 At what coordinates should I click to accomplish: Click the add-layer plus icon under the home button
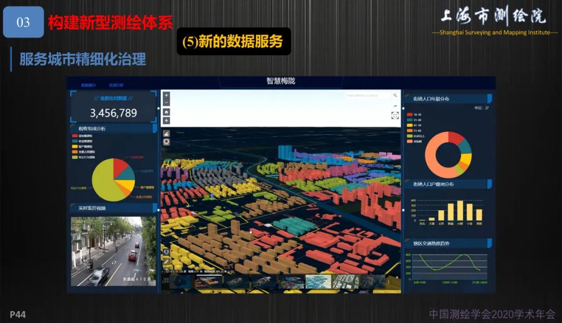[x=167, y=120]
